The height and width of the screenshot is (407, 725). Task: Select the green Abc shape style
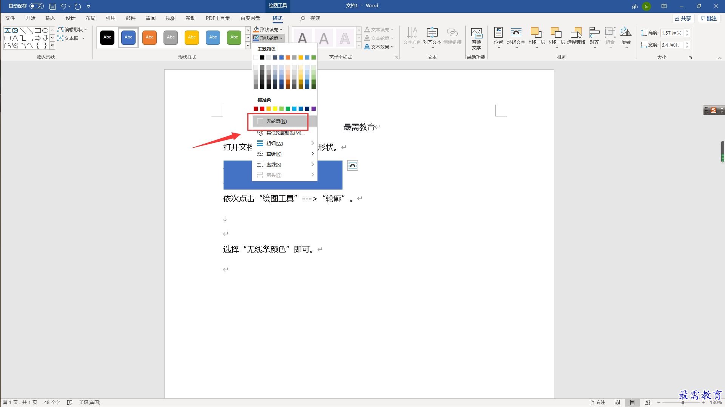pyautogui.click(x=234, y=37)
